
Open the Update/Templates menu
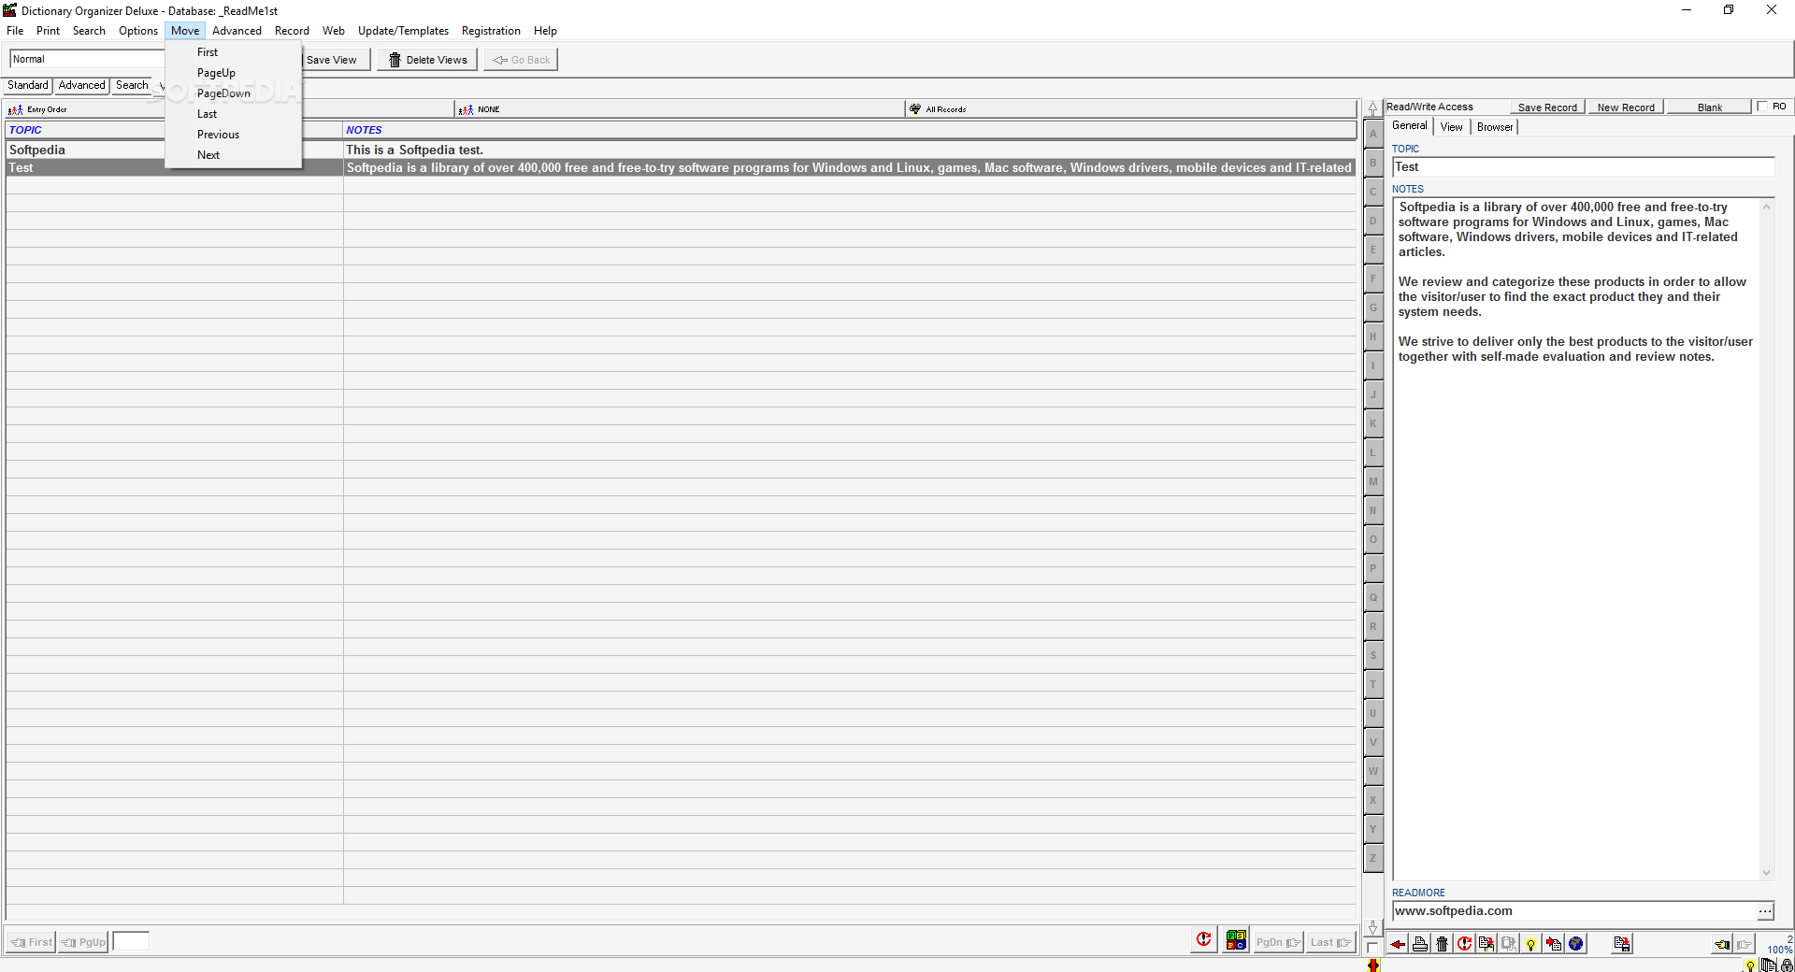pos(403,31)
